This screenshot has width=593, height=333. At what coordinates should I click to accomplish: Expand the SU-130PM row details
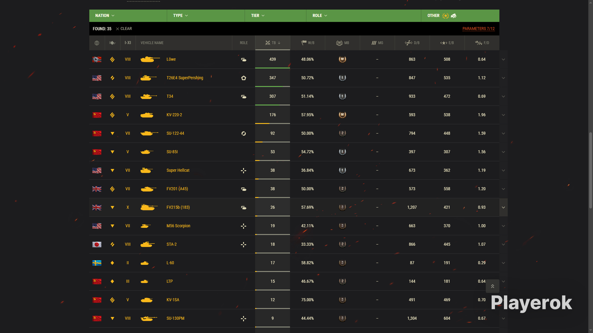click(x=503, y=318)
